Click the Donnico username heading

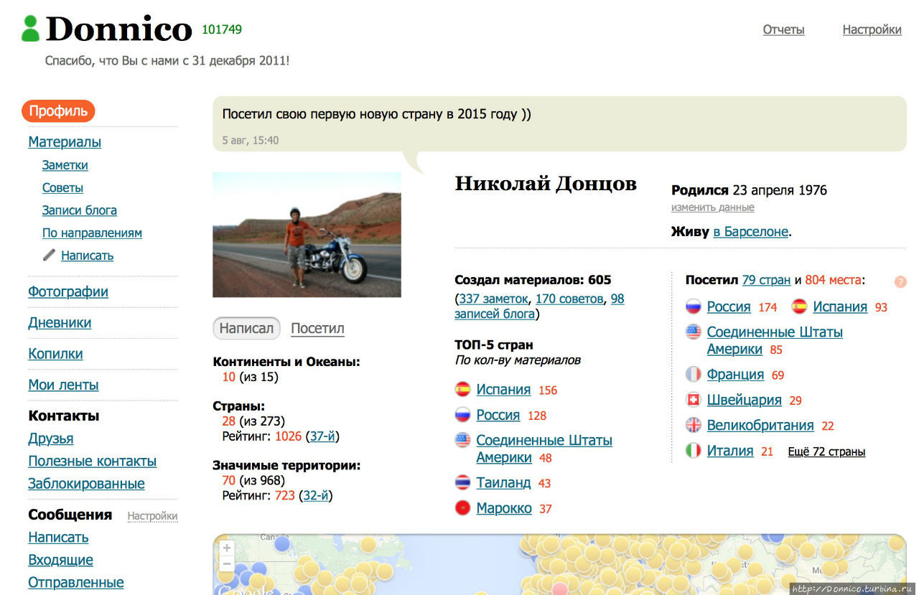click(x=118, y=29)
